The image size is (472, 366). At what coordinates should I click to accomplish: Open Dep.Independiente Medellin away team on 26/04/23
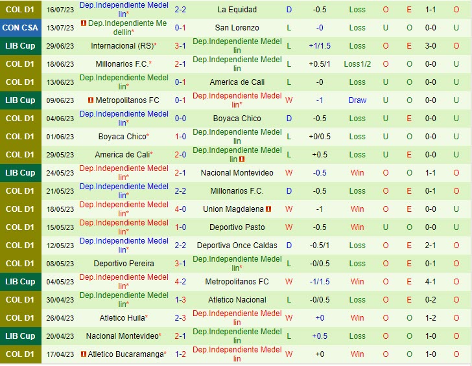click(237, 318)
